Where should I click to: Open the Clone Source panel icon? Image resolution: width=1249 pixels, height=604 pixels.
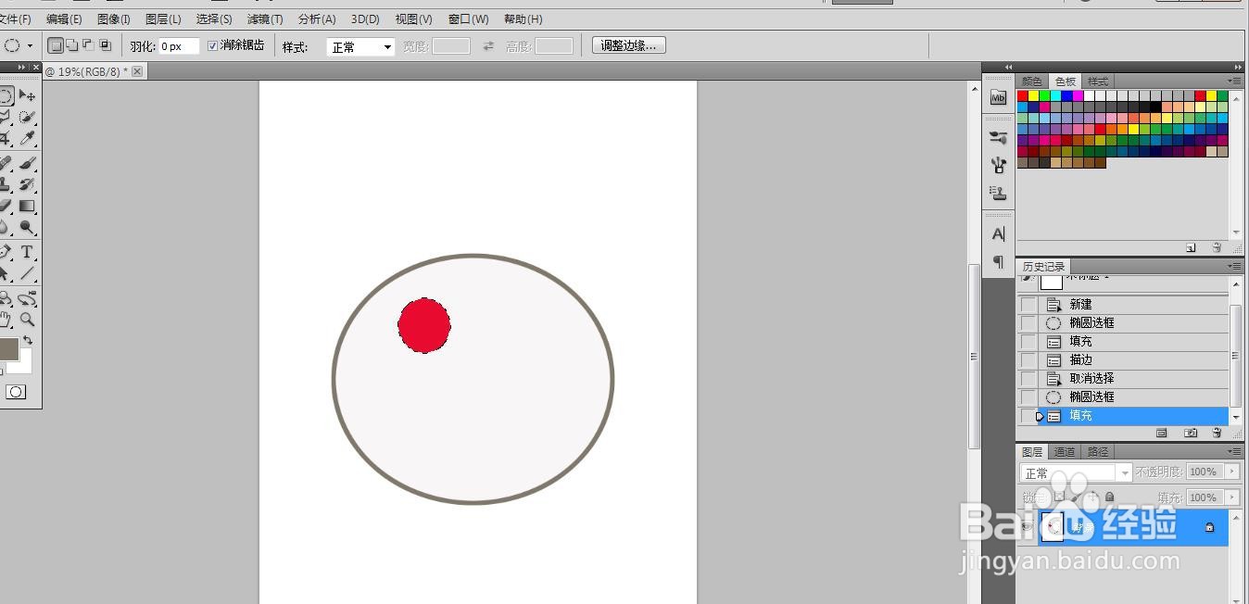[x=998, y=193]
